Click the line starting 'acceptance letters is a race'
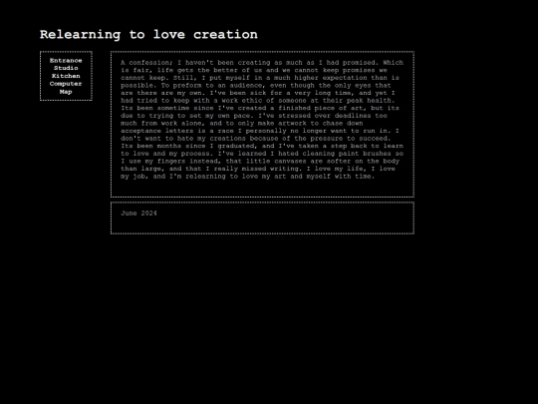This screenshot has width=538, height=404. click(x=260, y=131)
